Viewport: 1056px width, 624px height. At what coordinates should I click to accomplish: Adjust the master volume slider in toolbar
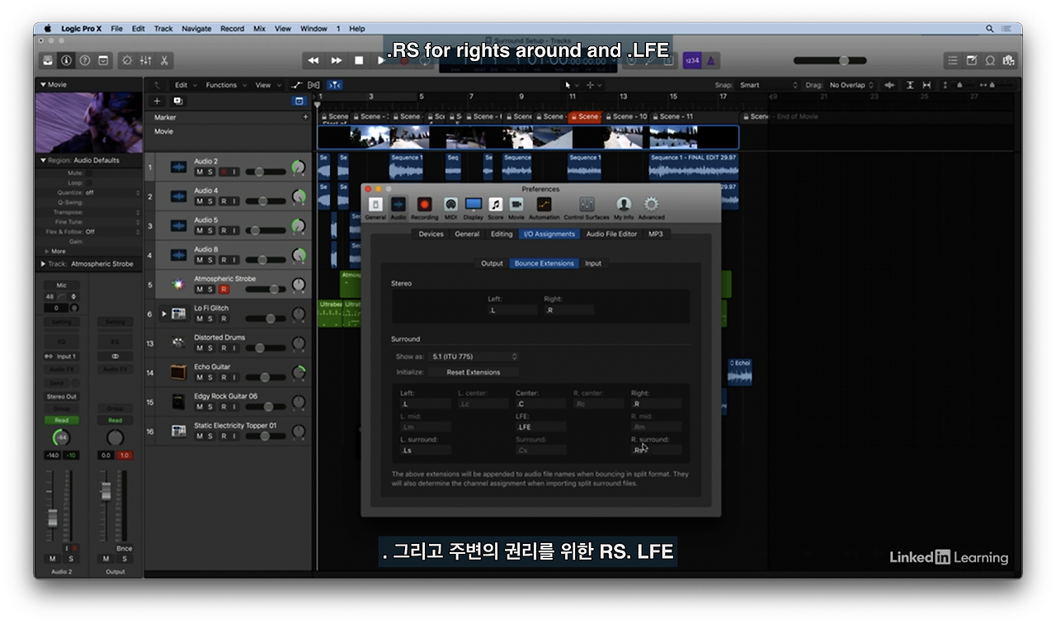[830, 60]
